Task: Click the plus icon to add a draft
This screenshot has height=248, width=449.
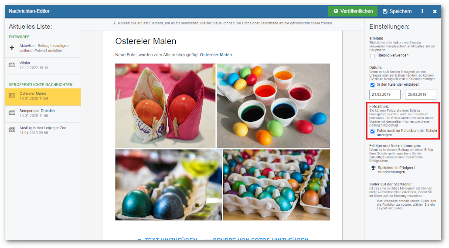Action: point(12,48)
